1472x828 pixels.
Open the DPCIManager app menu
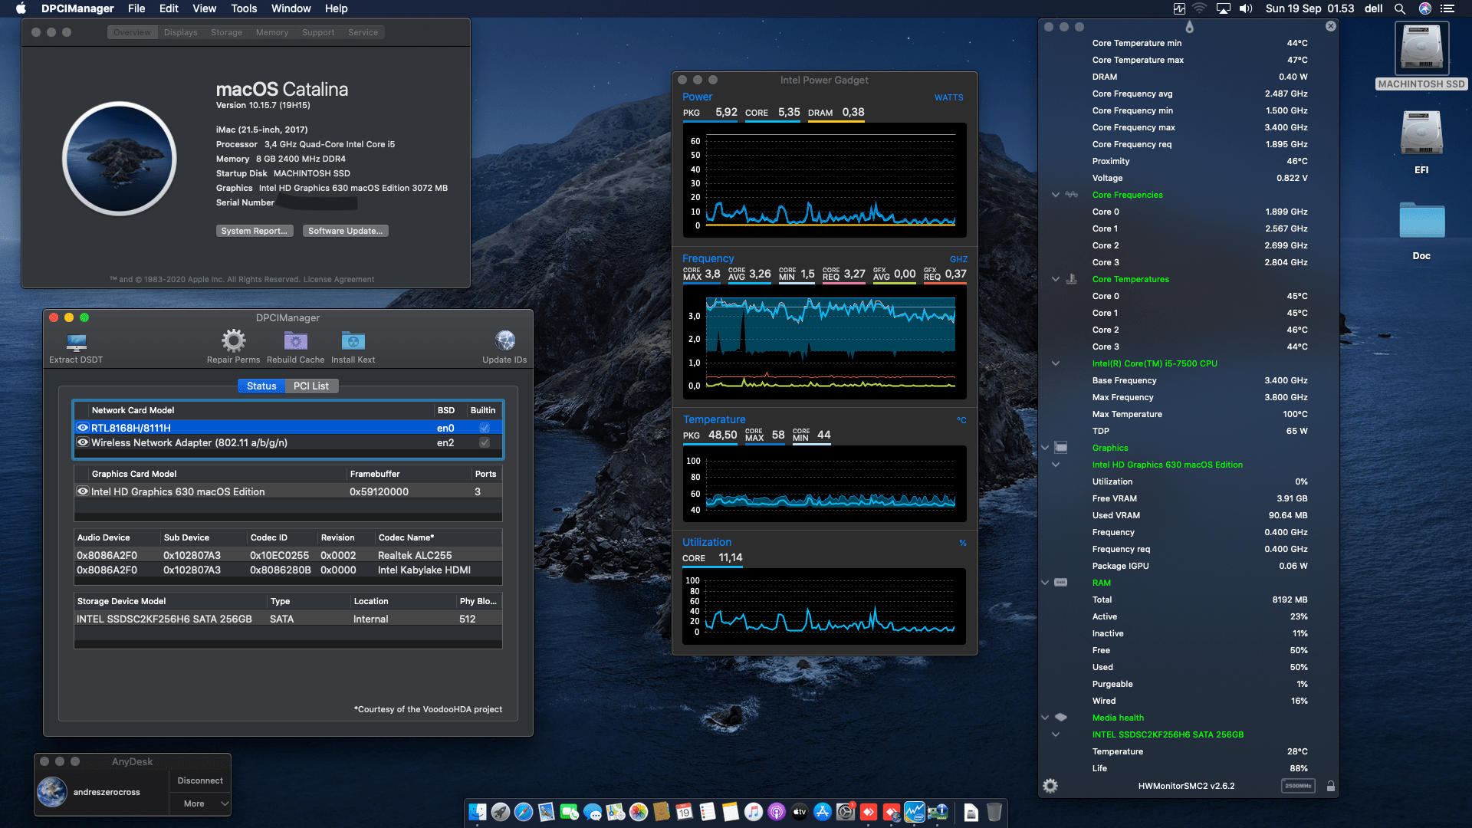coord(77,8)
